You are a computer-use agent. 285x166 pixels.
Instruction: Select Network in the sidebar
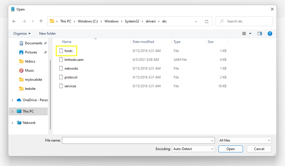pyautogui.click(x=29, y=123)
